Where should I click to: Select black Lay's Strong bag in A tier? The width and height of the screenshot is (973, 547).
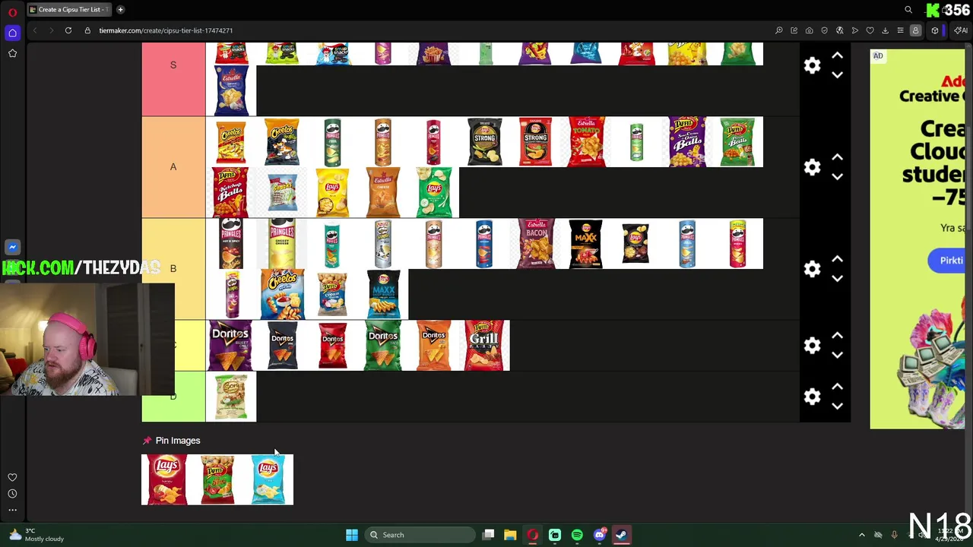pyautogui.click(x=484, y=142)
